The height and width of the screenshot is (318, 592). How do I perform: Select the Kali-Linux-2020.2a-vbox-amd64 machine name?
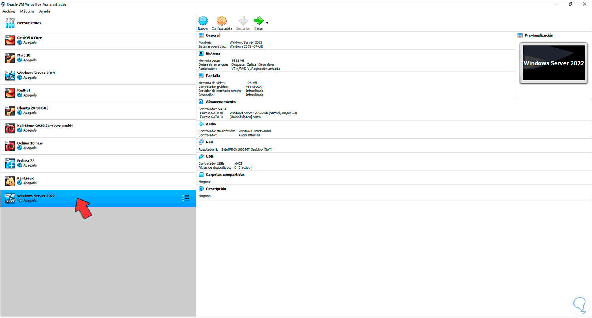pos(45,126)
